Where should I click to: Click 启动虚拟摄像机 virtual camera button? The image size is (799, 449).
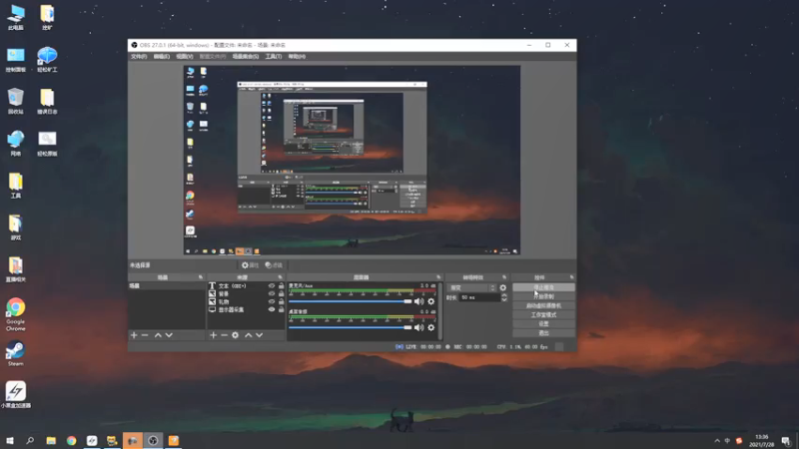(543, 306)
